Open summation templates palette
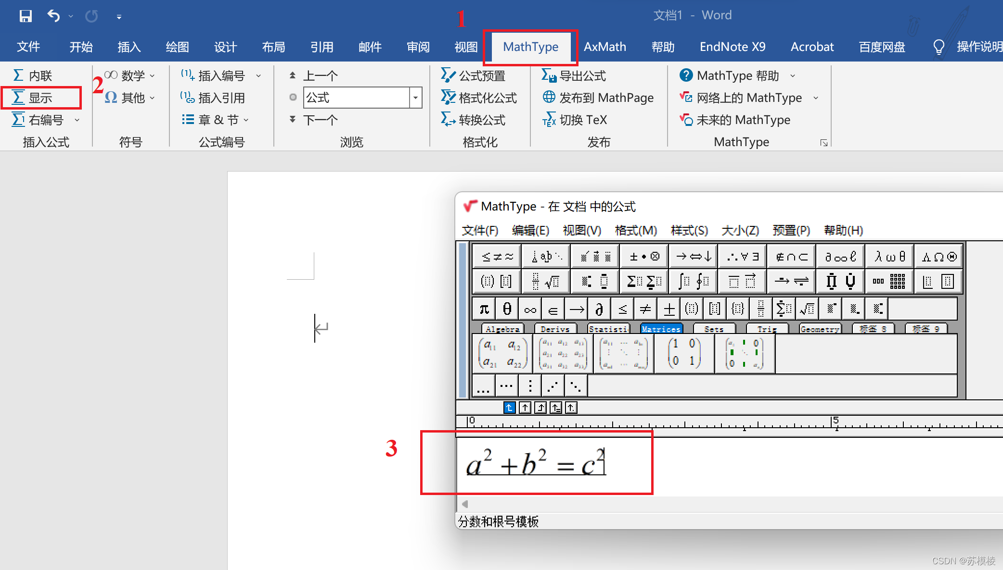 (644, 281)
